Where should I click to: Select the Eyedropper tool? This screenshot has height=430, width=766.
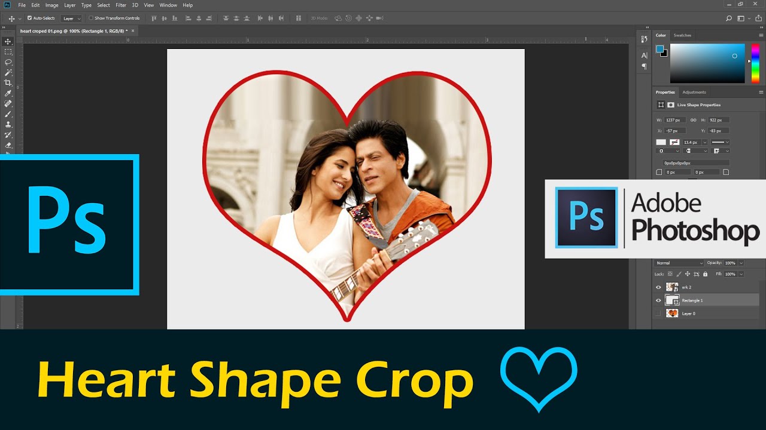click(x=8, y=93)
